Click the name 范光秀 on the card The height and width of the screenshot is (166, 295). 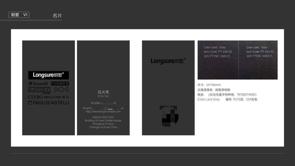pyautogui.click(x=103, y=92)
